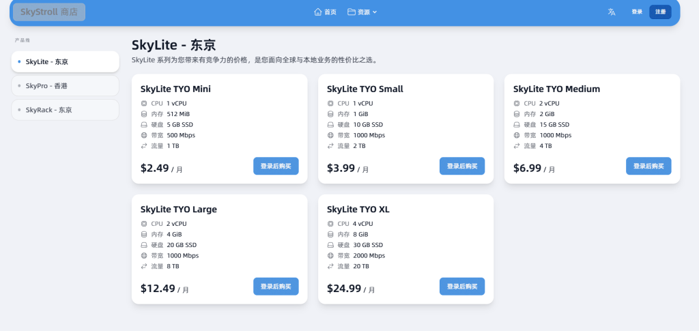This screenshot has height=331, width=699.
Task: Click the language translate icon
Action: coord(612,12)
